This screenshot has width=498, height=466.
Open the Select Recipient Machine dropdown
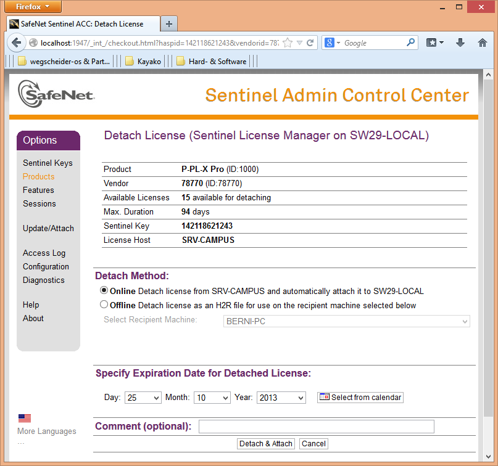pyautogui.click(x=347, y=321)
